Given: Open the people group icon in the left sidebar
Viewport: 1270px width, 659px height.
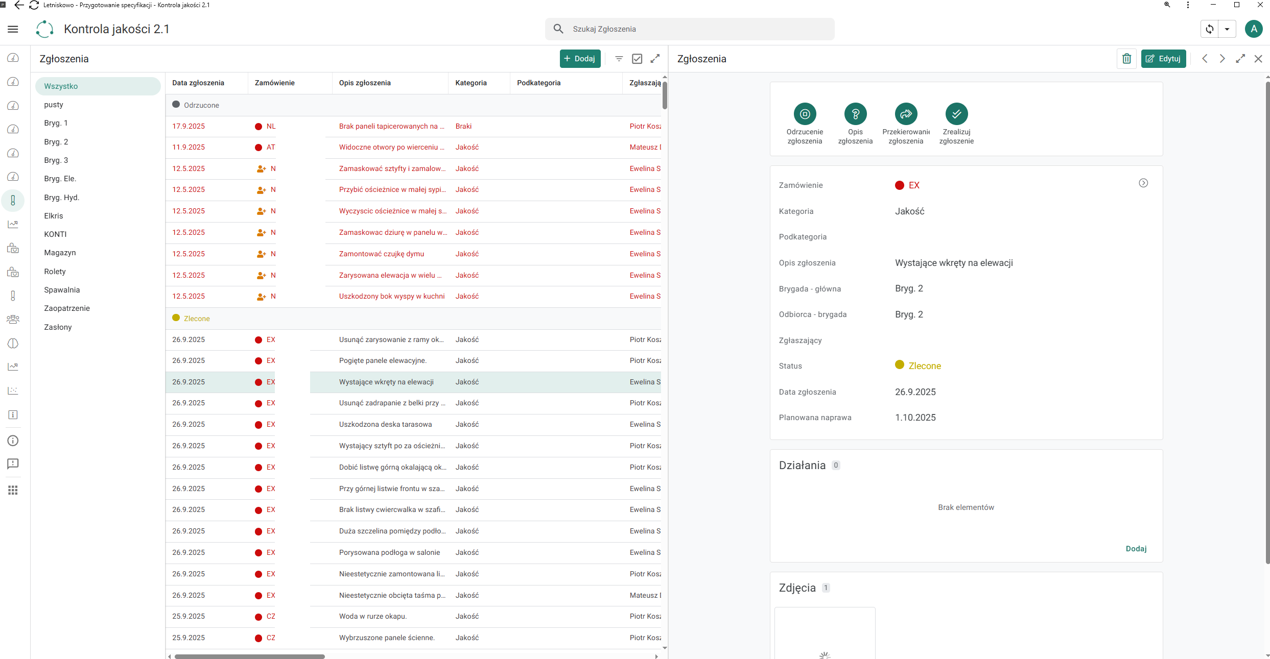Looking at the screenshot, I should coord(13,320).
